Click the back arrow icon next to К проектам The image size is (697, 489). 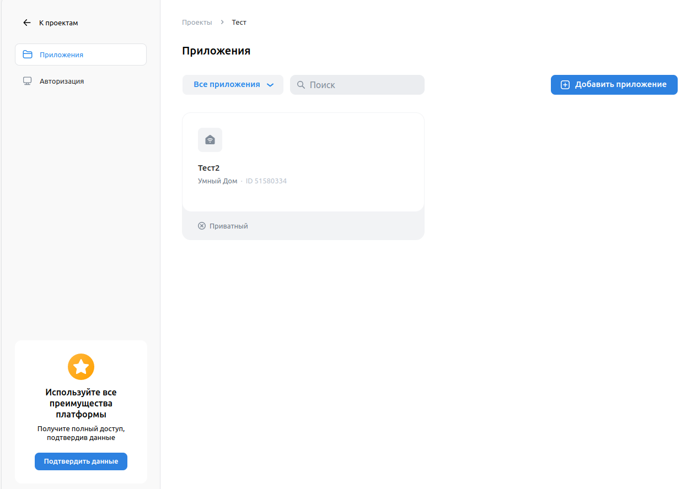point(27,23)
